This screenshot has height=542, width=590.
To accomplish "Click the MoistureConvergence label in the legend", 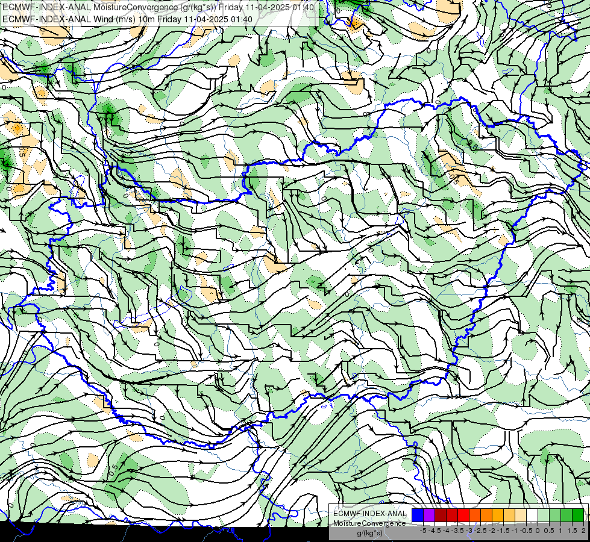I will [x=369, y=523].
